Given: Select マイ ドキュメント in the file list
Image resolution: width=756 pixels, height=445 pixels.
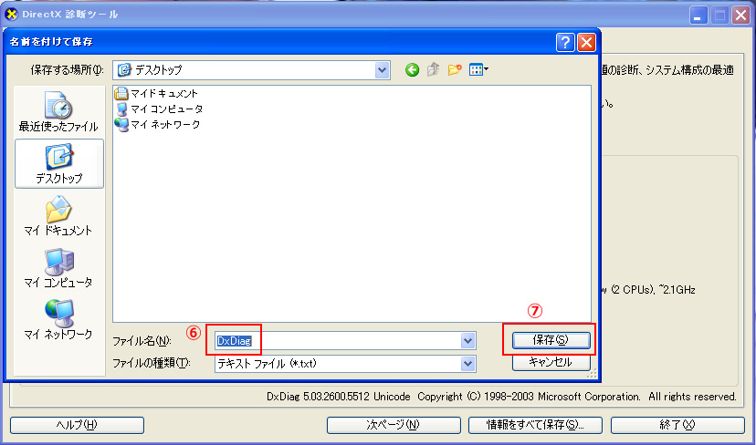Looking at the screenshot, I should coord(157,93).
